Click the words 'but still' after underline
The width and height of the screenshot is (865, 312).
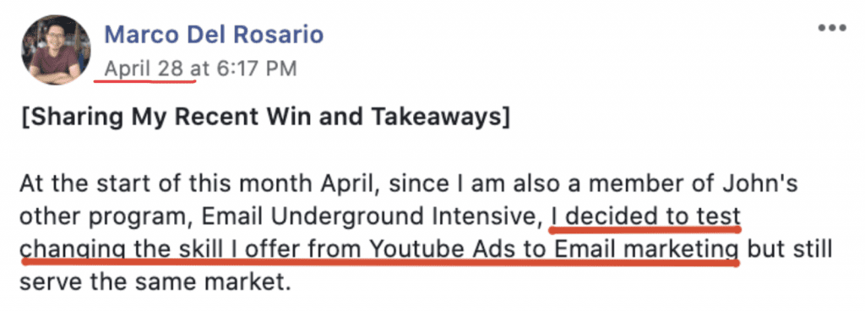coord(790,250)
